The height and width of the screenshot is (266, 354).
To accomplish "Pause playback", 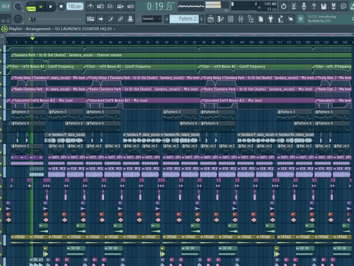I will (x=41, y=6).
